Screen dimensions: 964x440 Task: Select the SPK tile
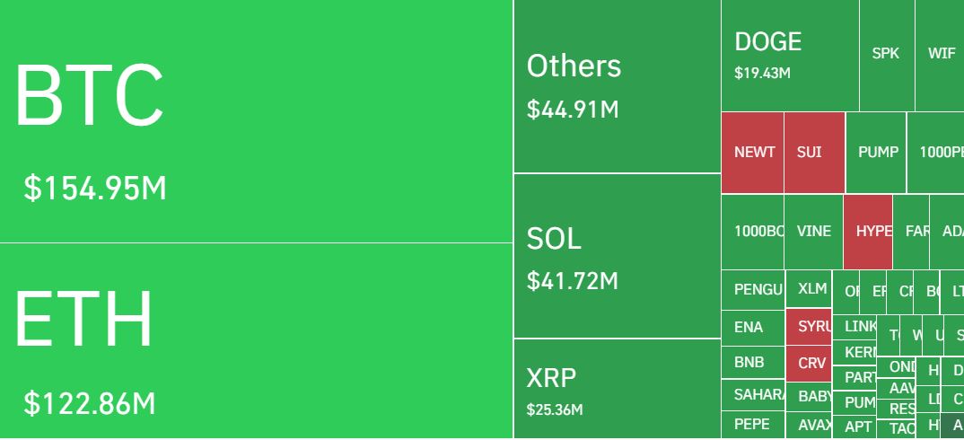pos(887,56)
